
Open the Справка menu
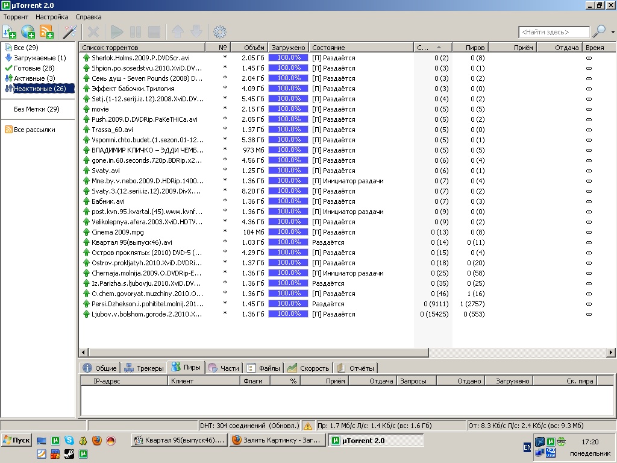89,17
